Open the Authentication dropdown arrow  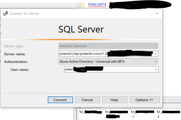(x=155, y=62)
